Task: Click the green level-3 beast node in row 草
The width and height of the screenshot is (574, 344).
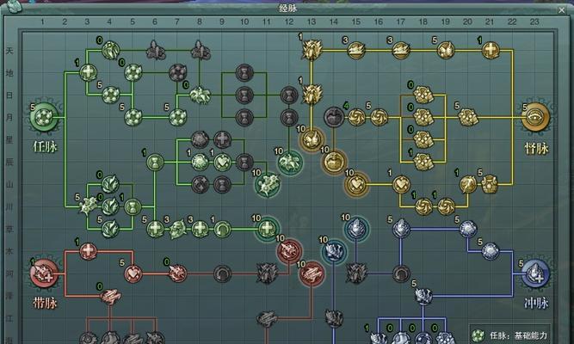Action: click(x=178, y=229)
